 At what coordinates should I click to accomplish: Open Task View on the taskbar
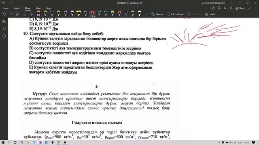21,142
